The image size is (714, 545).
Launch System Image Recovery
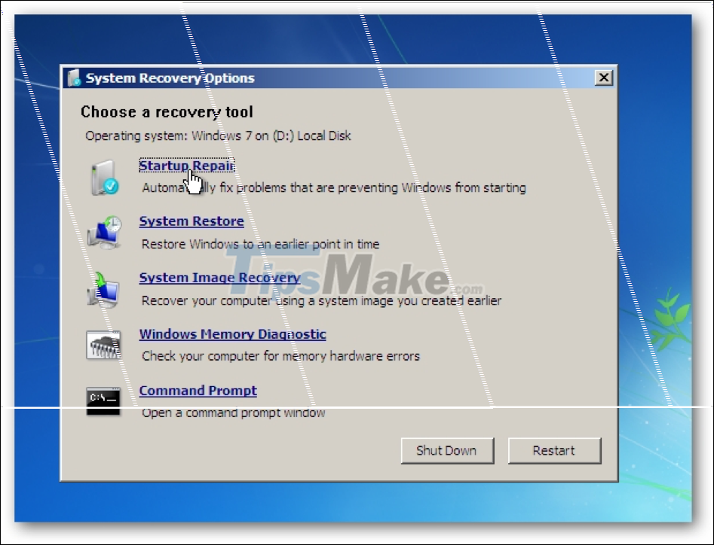(x=219, y=277)
